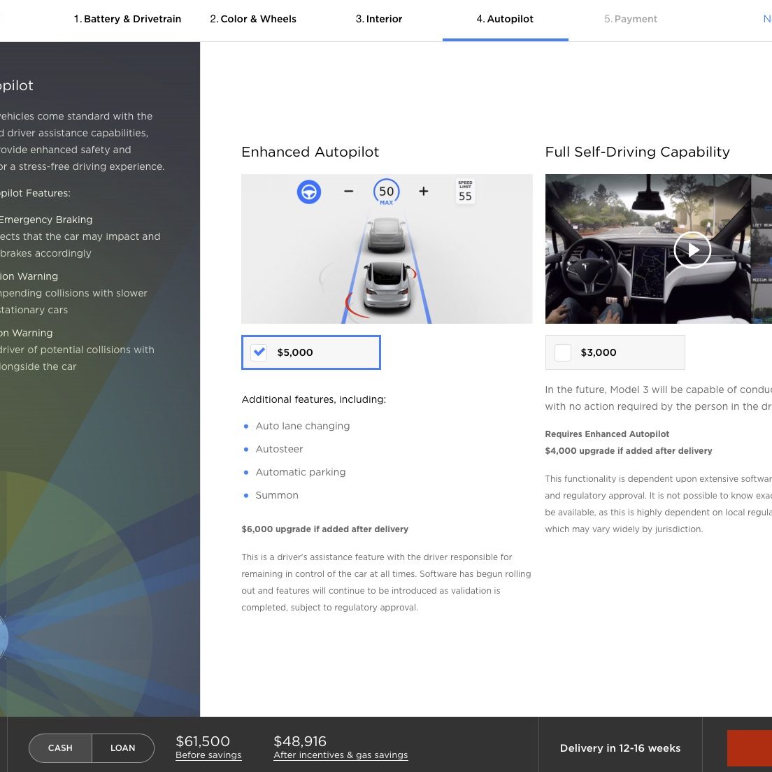Select the LOAN payment option
Image resolution: width=772 pixels, height=772 pixels.
coord(122,748)
